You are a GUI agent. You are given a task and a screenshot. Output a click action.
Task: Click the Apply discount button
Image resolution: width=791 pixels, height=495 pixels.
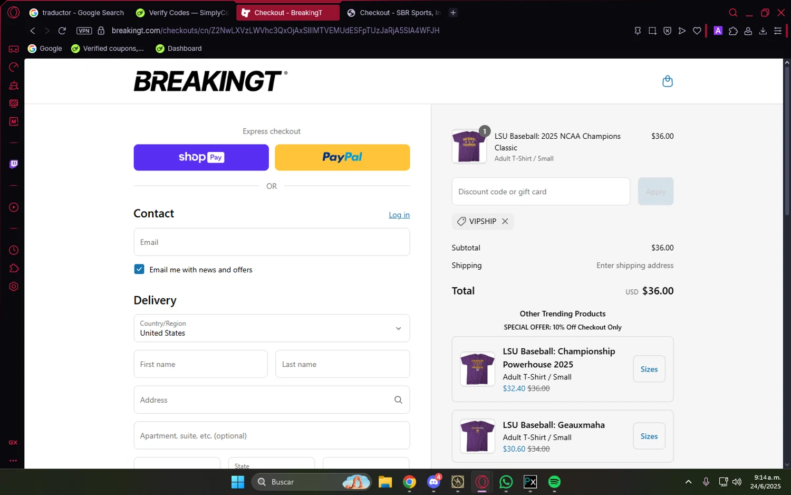655,192
